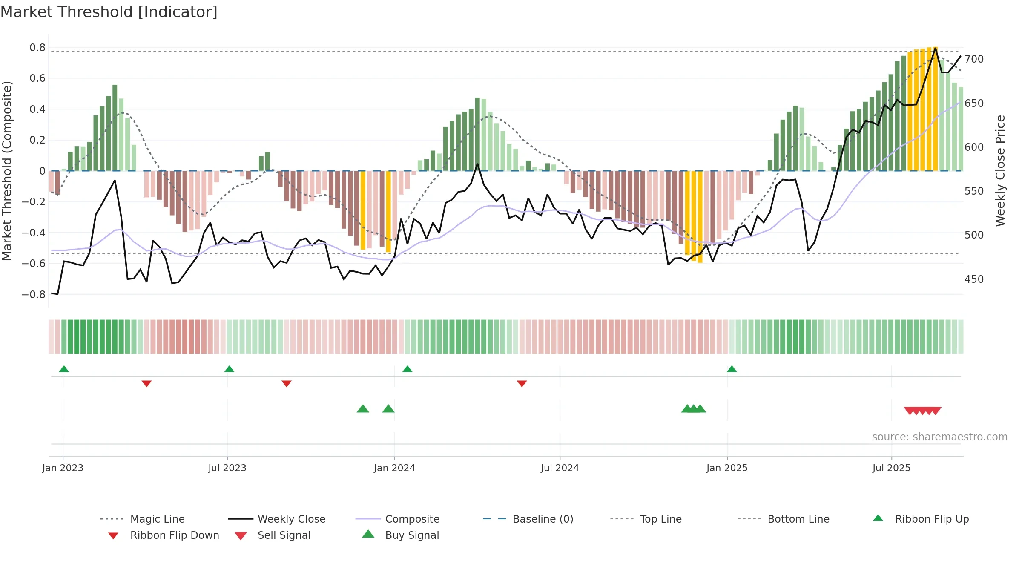This screenshot has width=1022, height=575.
Task: Toggle the Bottom Line legend entry
Action: coord(784,519)
